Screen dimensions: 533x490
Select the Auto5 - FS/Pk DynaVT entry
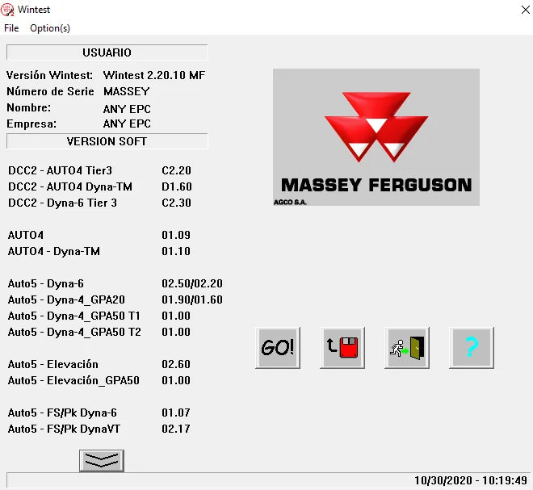(x=64, y=429)
